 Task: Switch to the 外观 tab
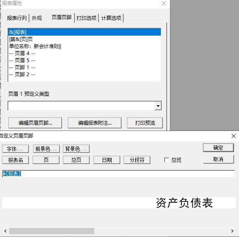[x=37, y=18]
